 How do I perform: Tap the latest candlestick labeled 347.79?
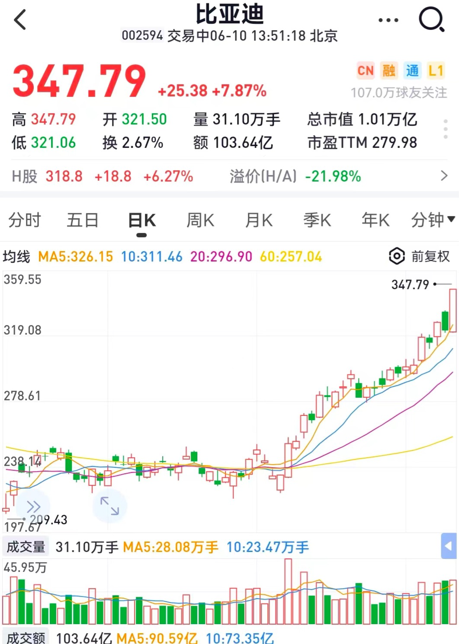[x=453, y=310]
